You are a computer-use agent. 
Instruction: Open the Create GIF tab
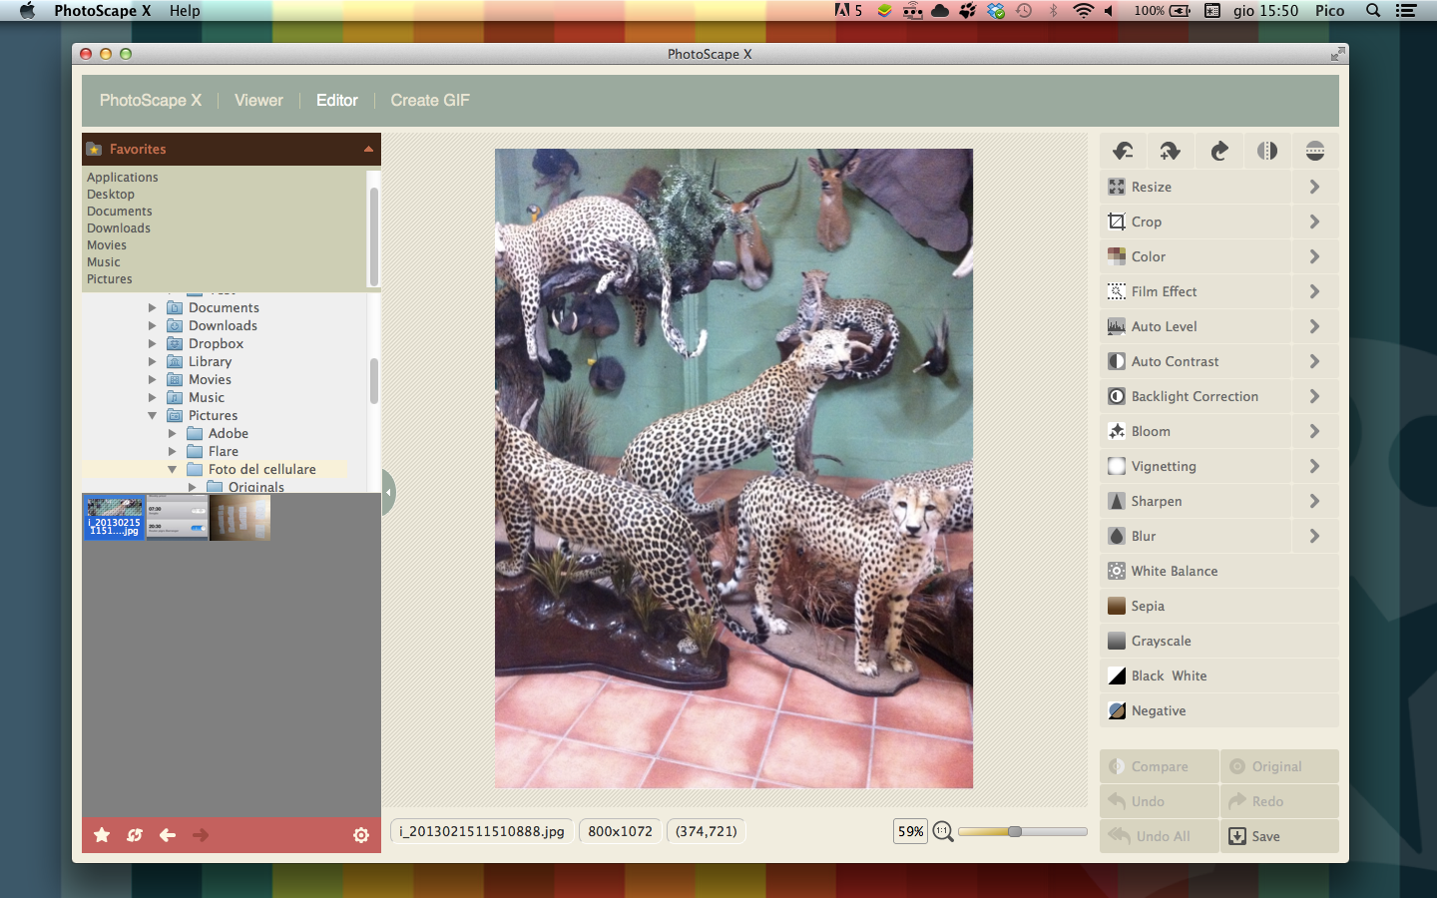pyautogui.click(x=429, y=100)
